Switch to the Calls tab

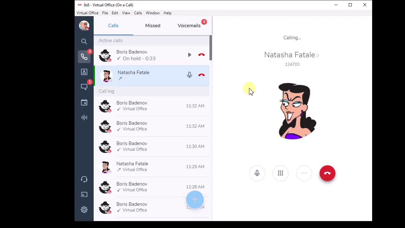pyautogui.click(x=113, y=26)
